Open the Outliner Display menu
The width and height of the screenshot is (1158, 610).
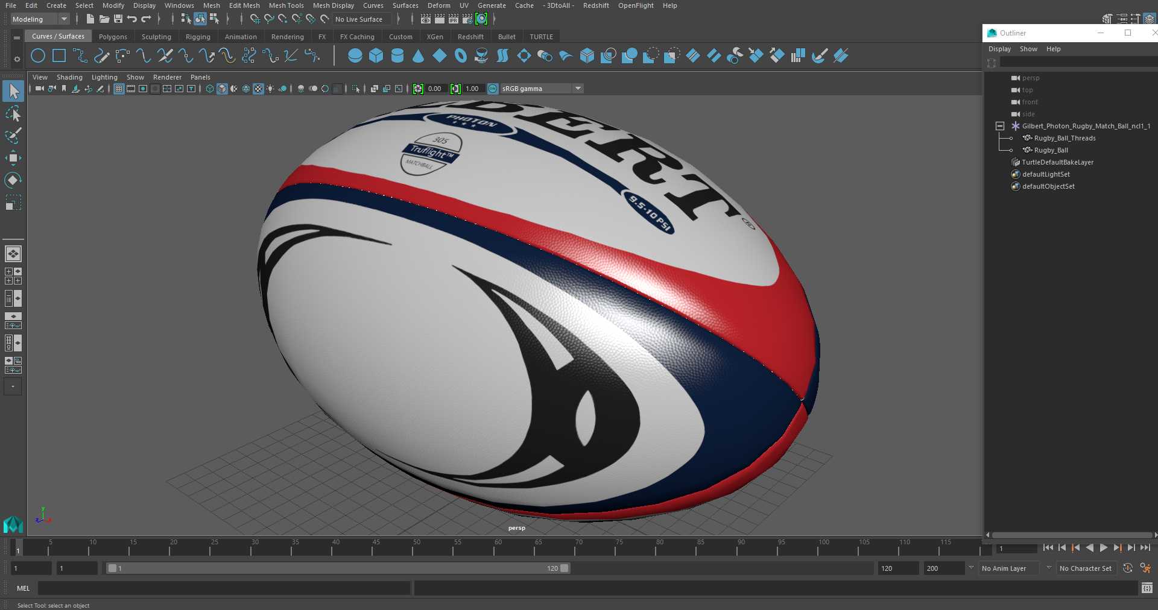click(x=999, y=49)
